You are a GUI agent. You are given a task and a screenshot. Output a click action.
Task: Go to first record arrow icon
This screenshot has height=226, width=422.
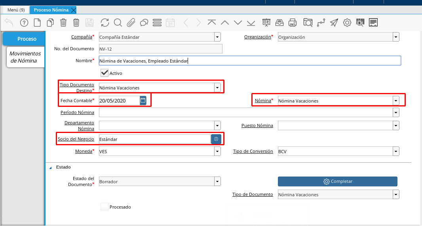pos(212,23)
